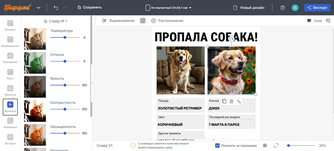Viewport: 334px width, 151px height.
Task: Toggle the grid icon in the bottom bar
Action: click(265, 145)
